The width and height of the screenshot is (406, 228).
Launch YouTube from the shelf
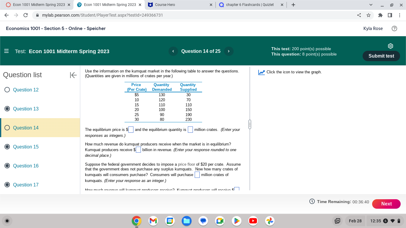tap(253, 221)
